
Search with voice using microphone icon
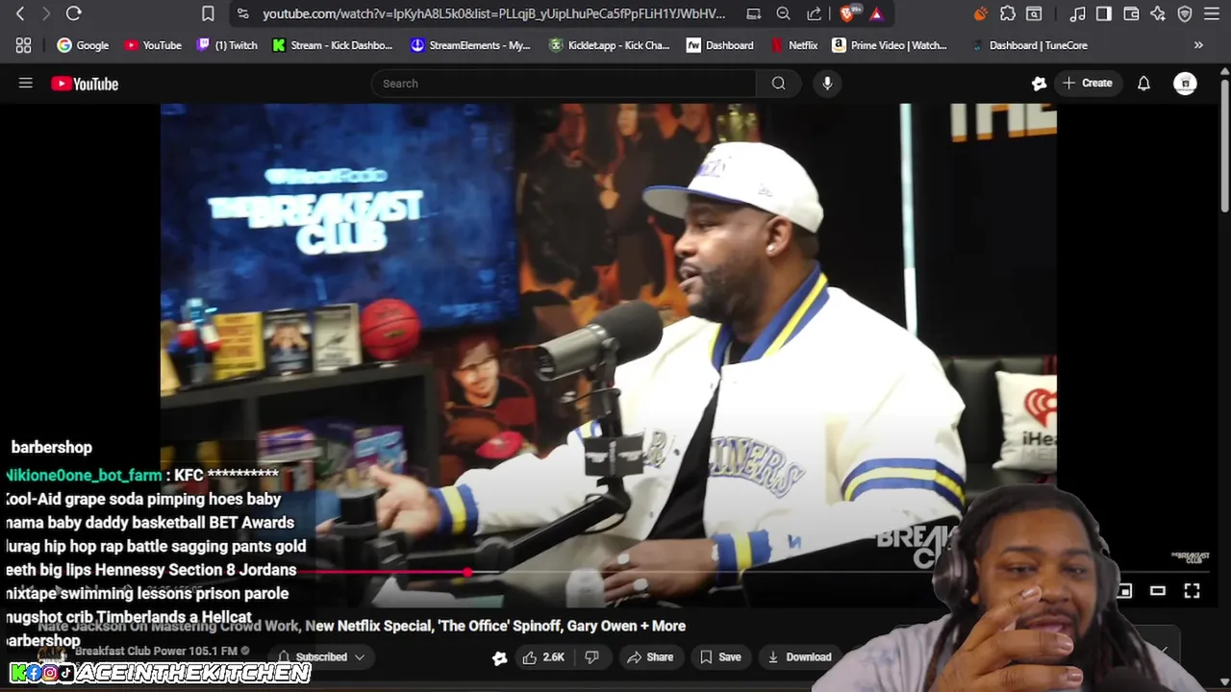827,84
